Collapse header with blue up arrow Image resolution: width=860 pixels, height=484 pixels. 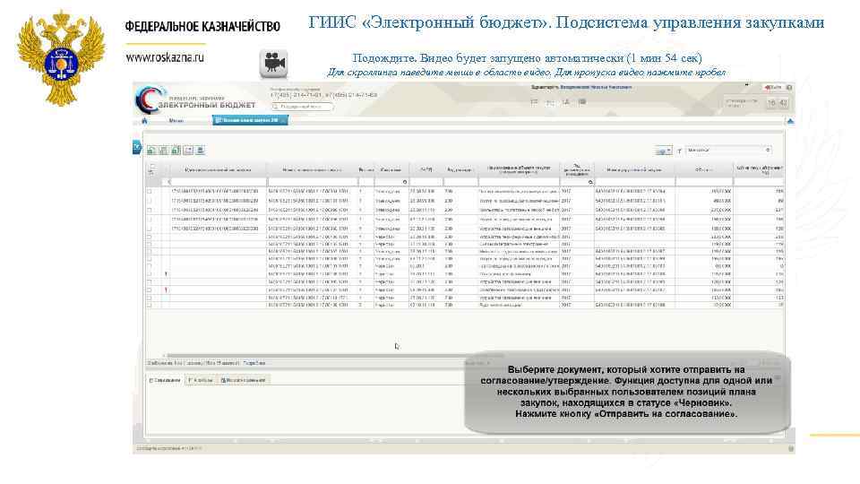point(790,121)
